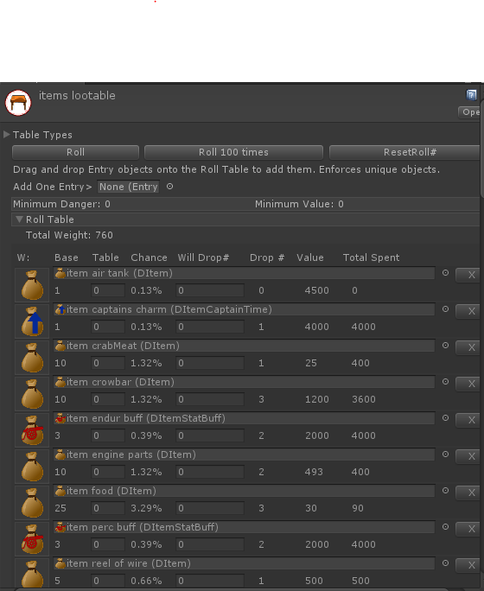Click Table weight field for item food
The height and width of the screenshot is (591, 484).
click(108, 508)
